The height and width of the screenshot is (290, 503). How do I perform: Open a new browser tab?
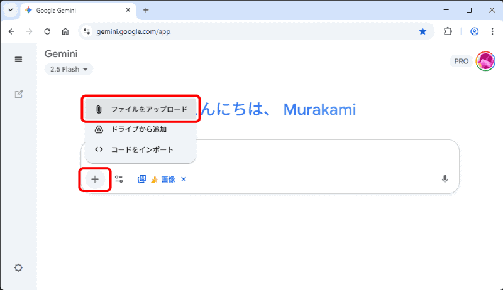[146, 10]
